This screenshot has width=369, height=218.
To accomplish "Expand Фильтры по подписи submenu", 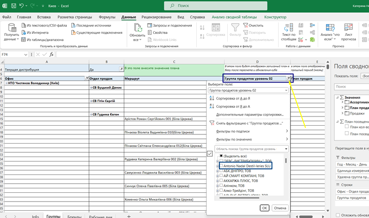I will click(x=252, y=131).
